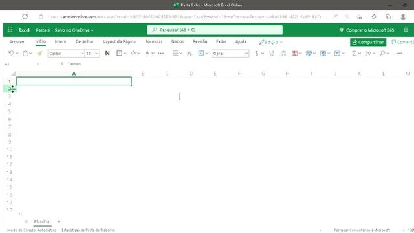Screen dimensions: 414x233
Task: Open ribbon overflow ellipsis at far right
Action: click(399, 53)
